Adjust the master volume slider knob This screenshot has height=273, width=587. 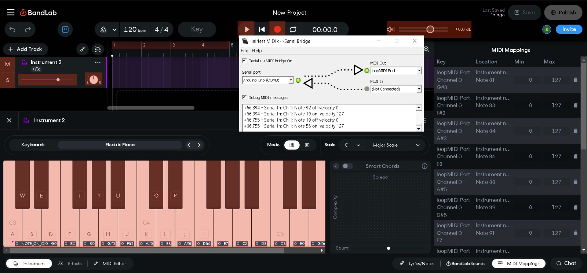pos(430,29)
